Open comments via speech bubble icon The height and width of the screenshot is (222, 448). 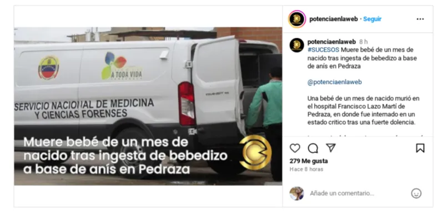tap(313, 148)
